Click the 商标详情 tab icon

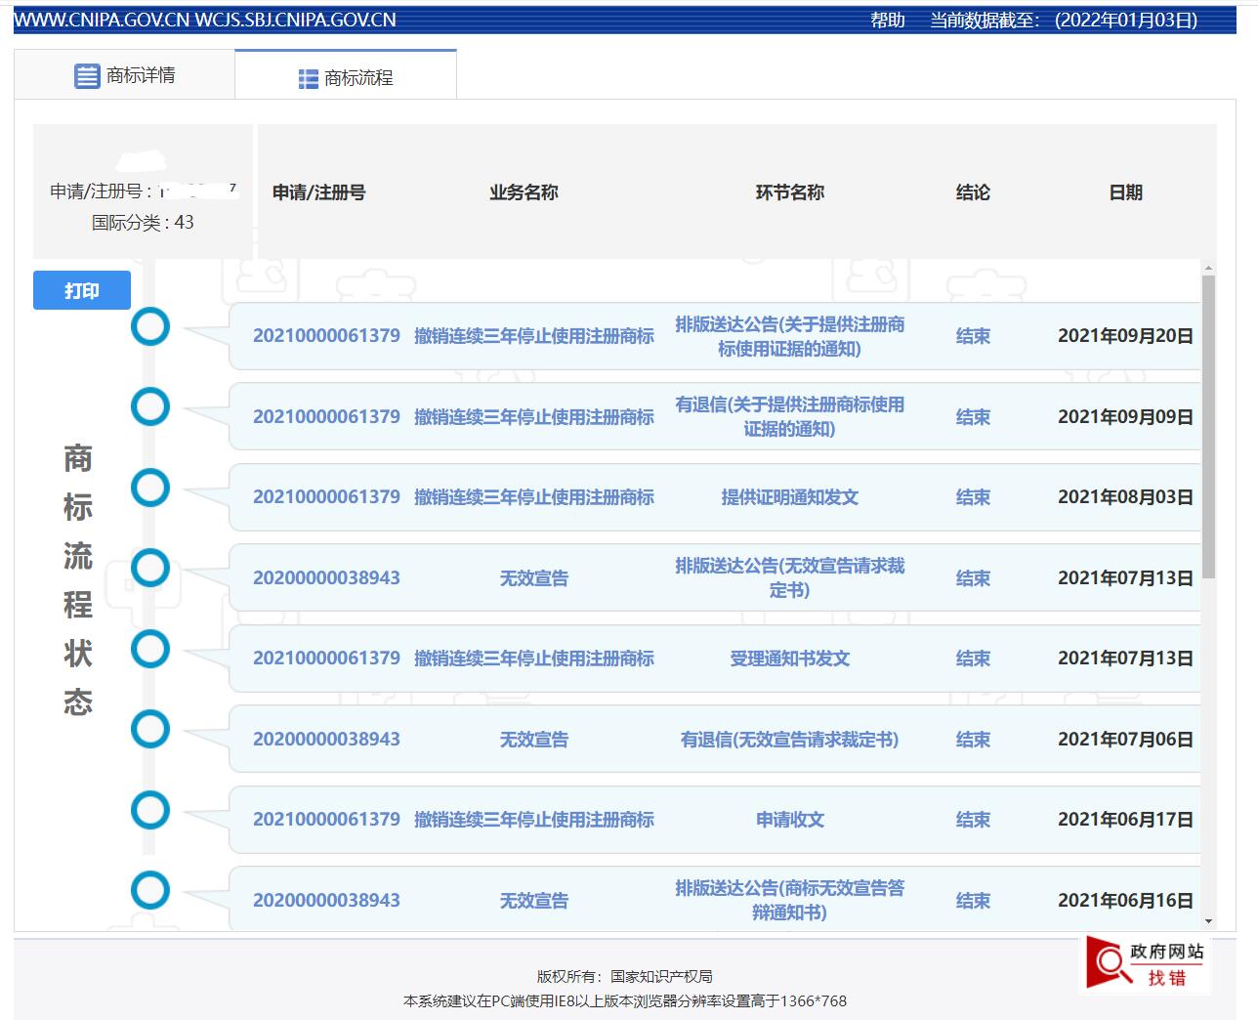86,74
